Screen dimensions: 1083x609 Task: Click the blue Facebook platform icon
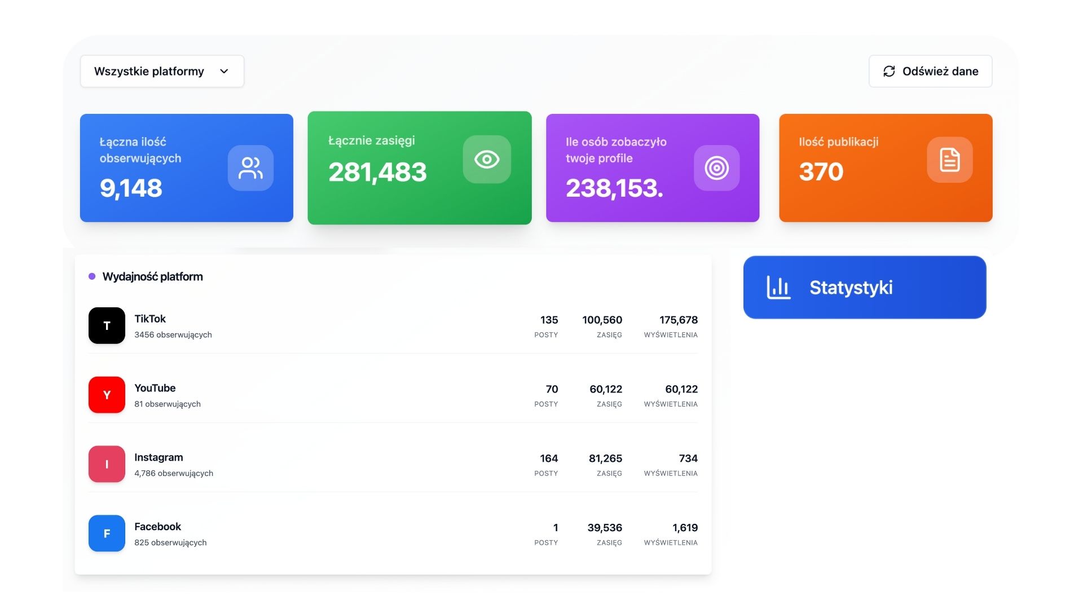(107, 533)
